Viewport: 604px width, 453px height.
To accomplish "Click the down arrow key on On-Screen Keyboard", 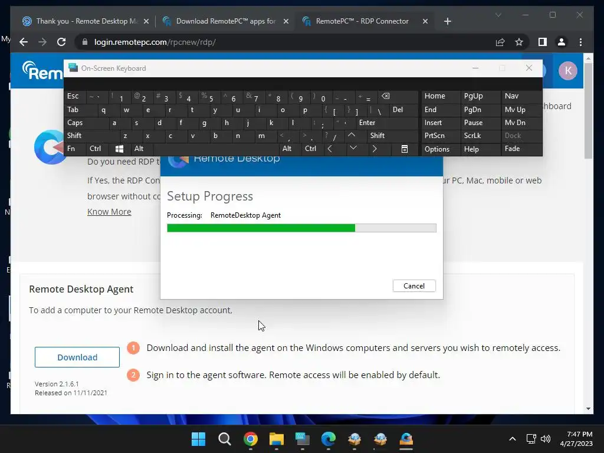I will (x=353, y=149).
